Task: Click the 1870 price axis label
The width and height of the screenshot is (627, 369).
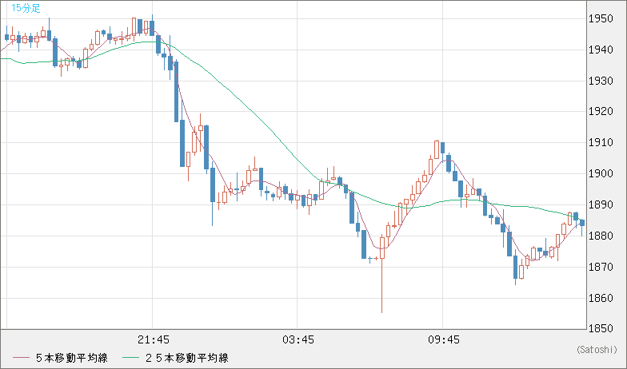Action: click(601, 267)
